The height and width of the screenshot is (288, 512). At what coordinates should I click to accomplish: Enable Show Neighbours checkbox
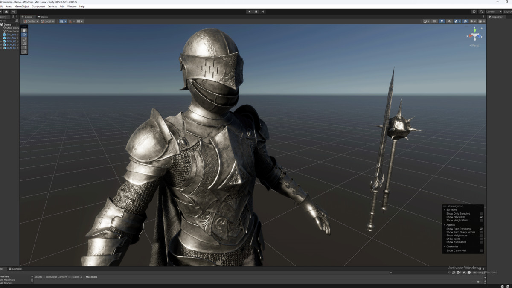pyautogui.click(x=481, y=236)
